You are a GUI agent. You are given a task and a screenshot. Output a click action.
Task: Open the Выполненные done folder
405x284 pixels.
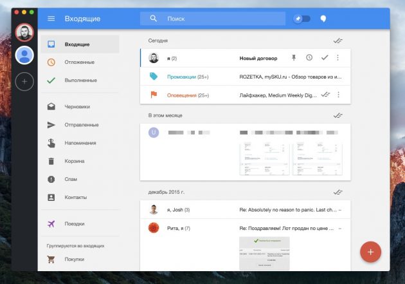pyautogui.click(x=80, y=80)
